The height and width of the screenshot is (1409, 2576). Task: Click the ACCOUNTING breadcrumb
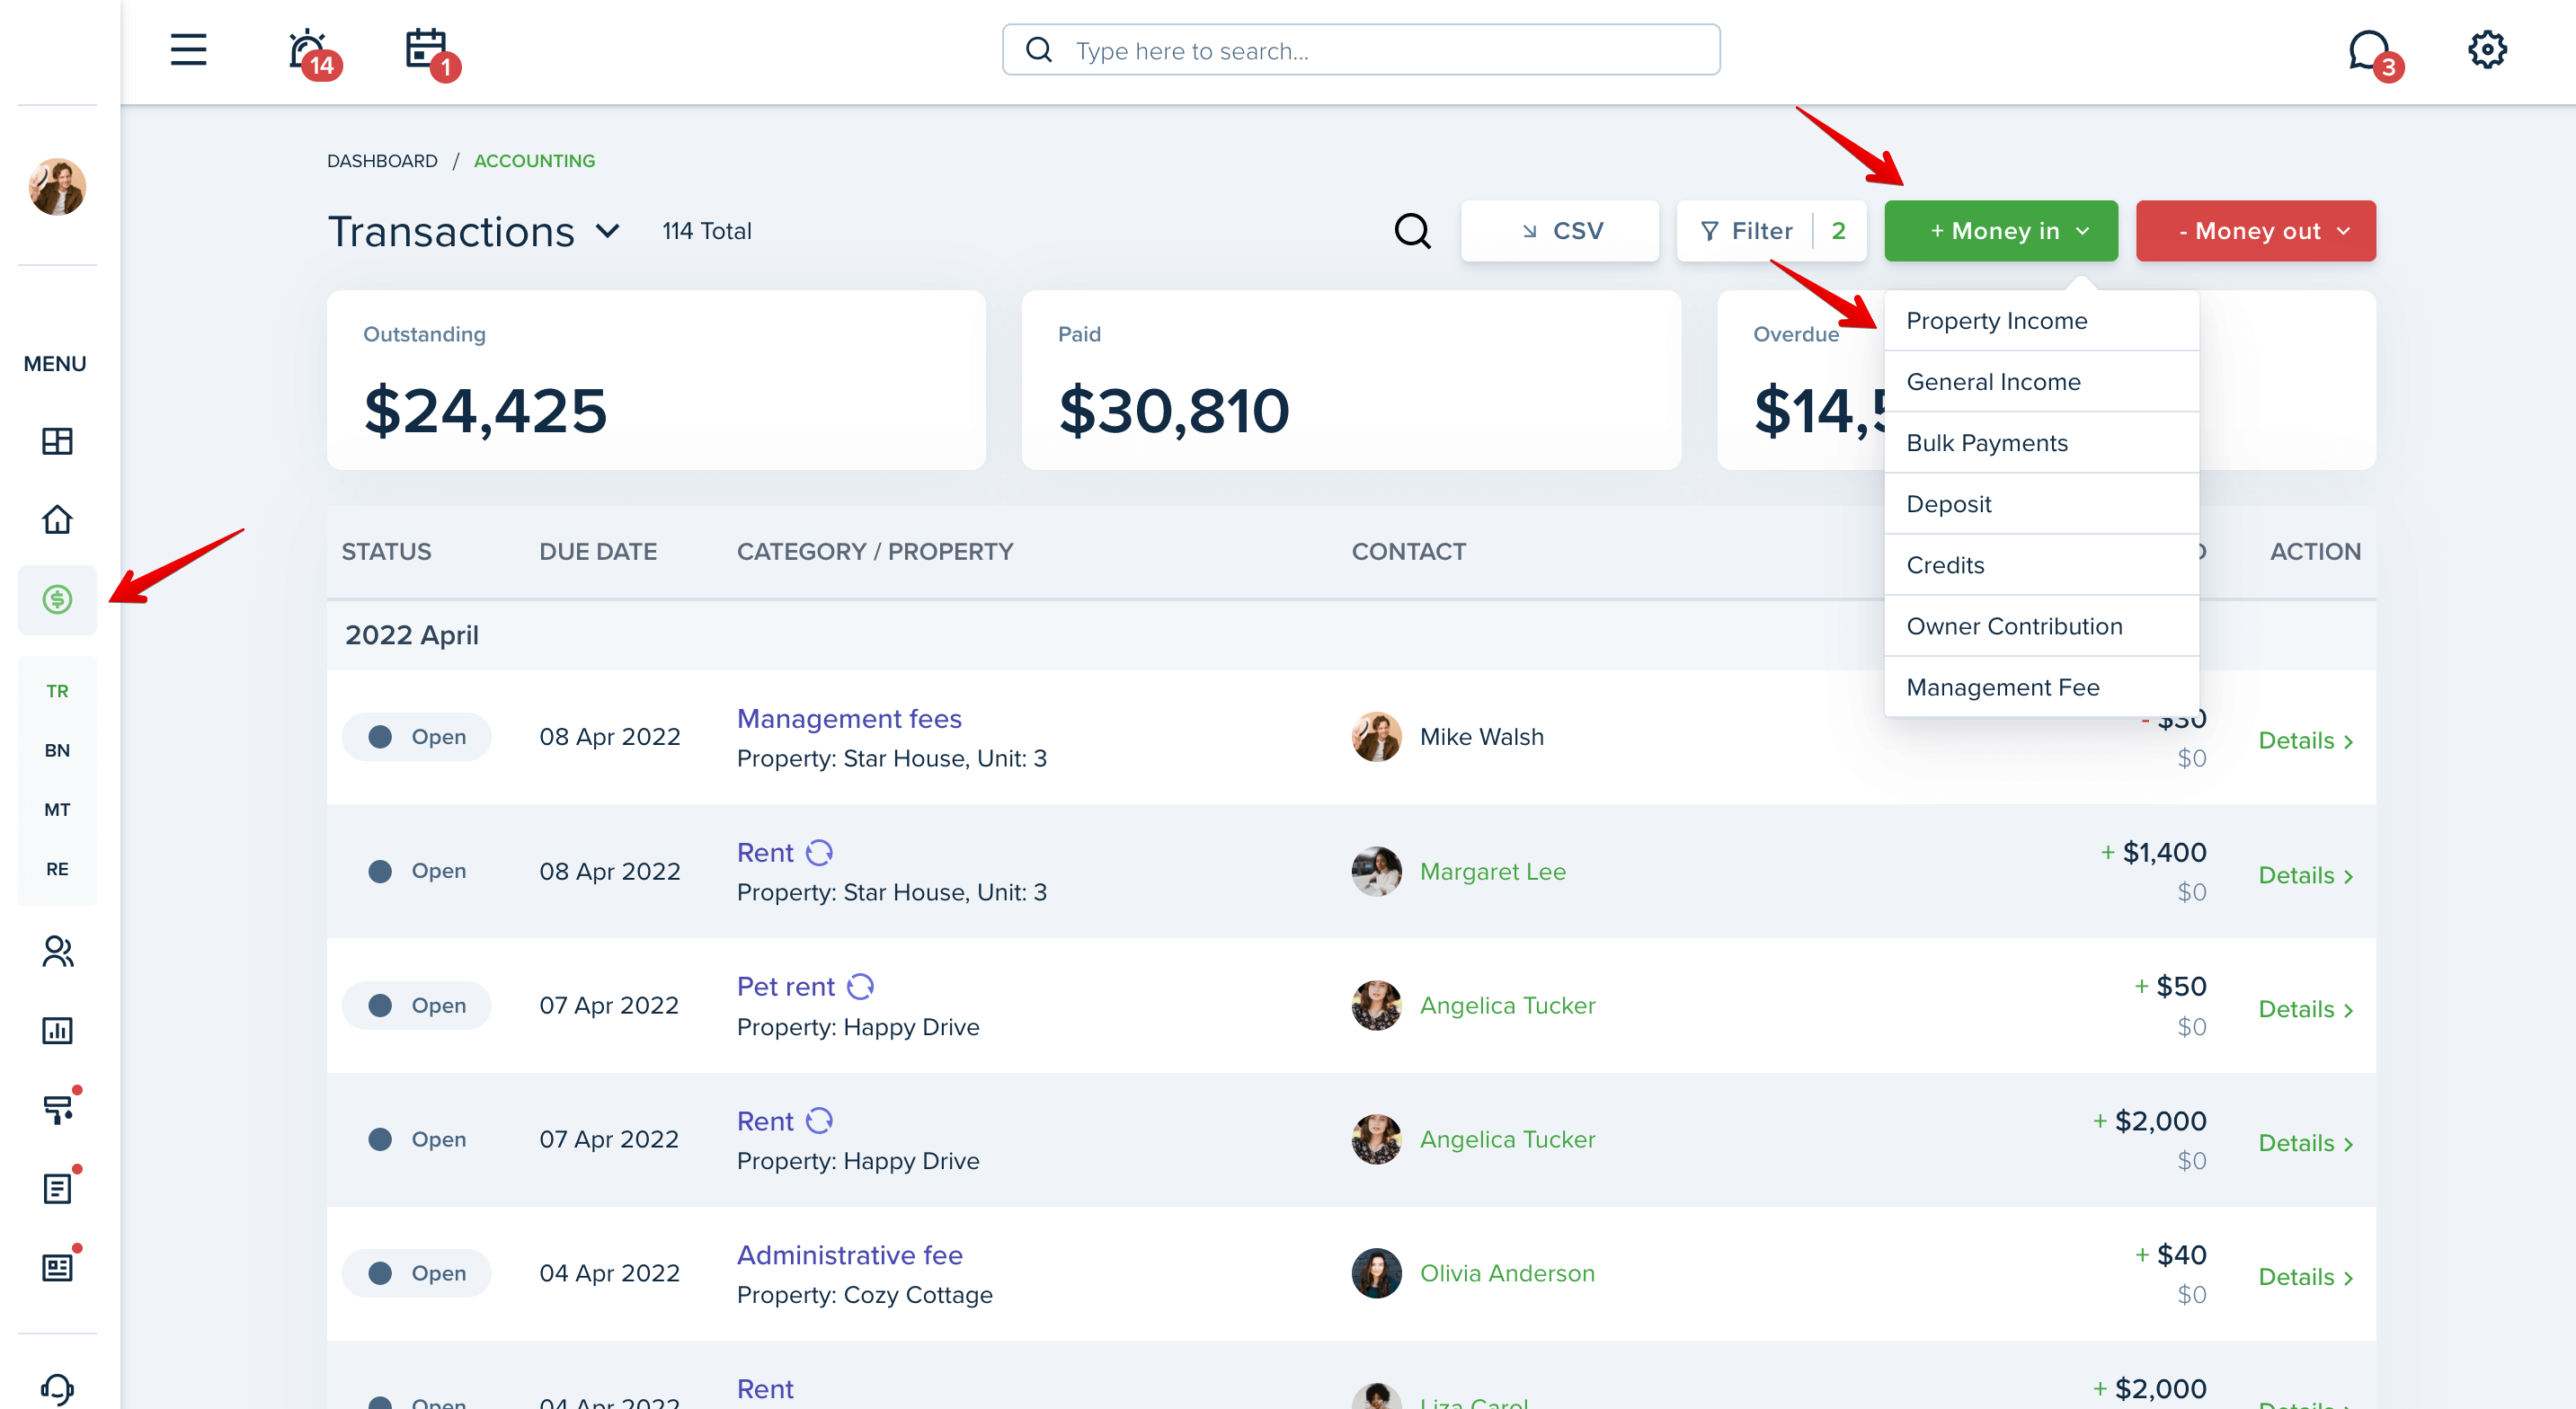[534, 161]
